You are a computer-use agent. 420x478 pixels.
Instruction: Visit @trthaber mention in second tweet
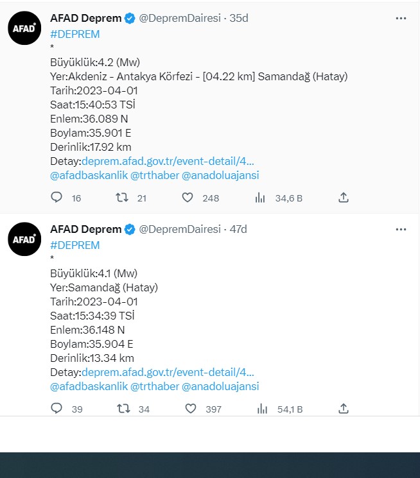[x=155, y=386]
